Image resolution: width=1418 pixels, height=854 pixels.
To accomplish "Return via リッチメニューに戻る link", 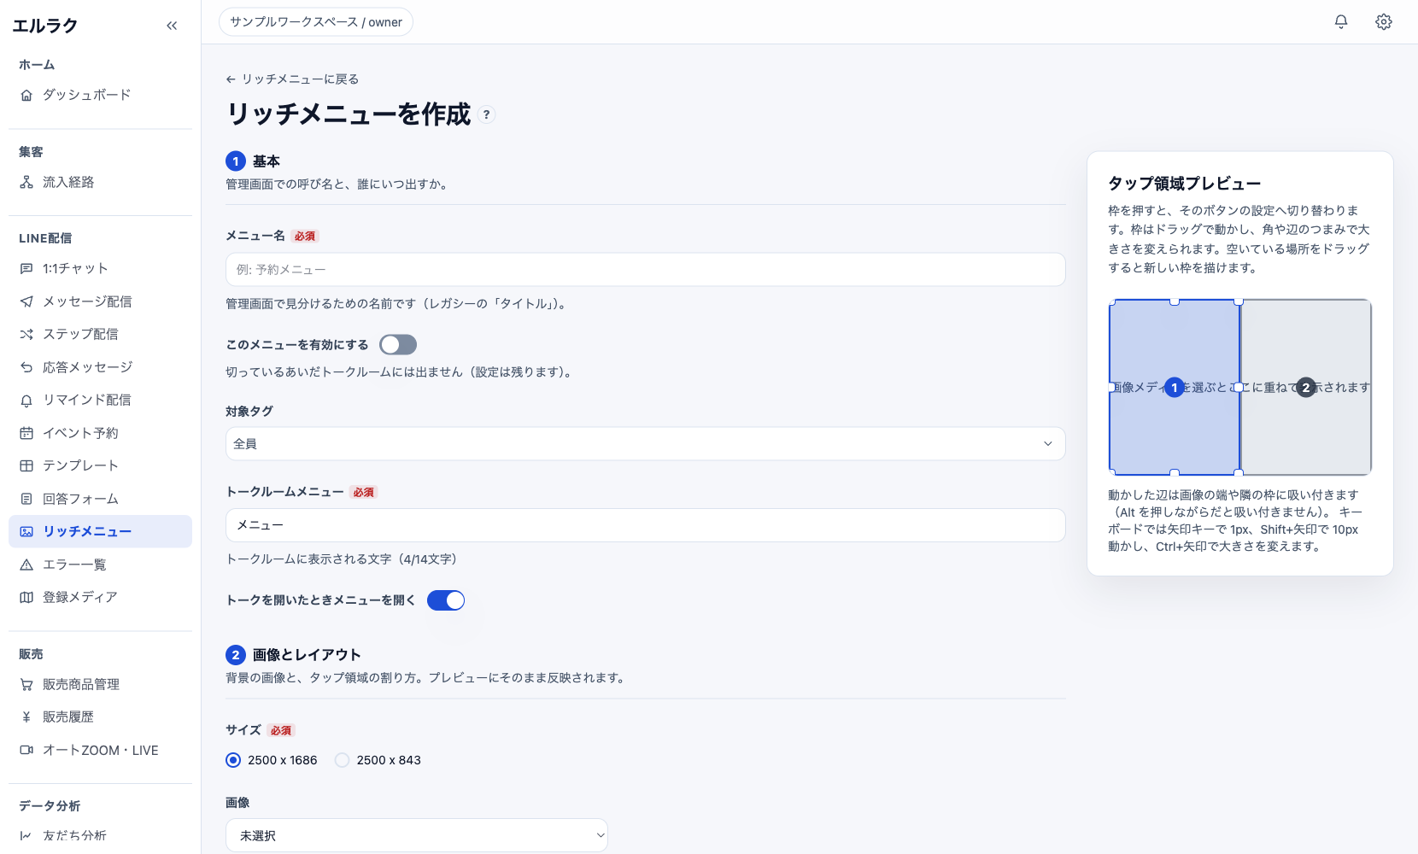I will point(292,79).
